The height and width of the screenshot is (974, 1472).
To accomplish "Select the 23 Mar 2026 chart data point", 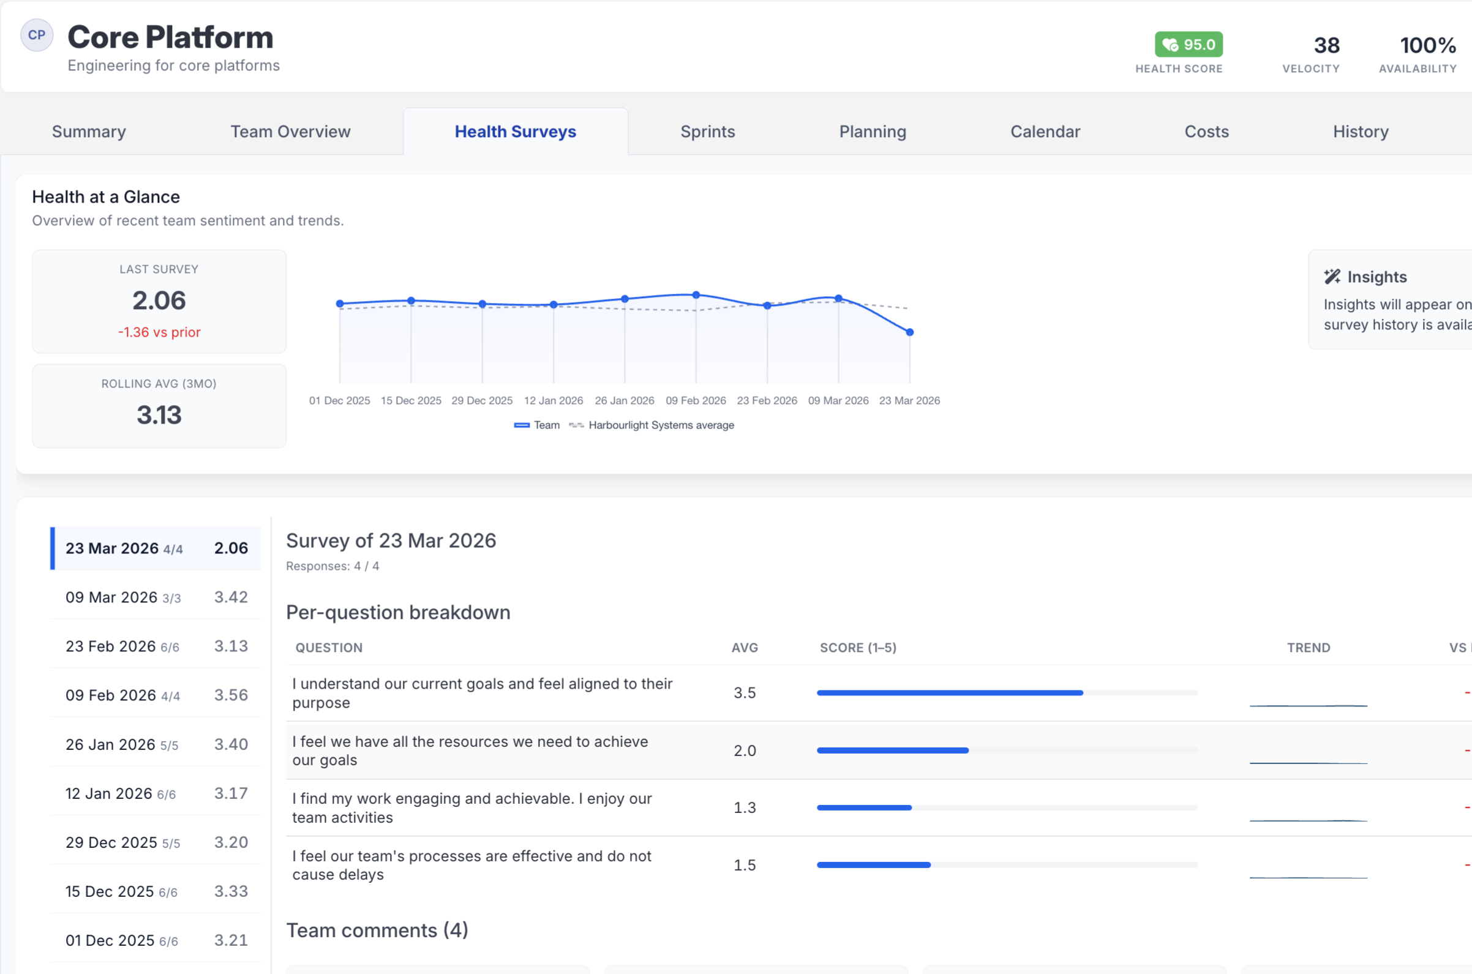I will point(909,332).
